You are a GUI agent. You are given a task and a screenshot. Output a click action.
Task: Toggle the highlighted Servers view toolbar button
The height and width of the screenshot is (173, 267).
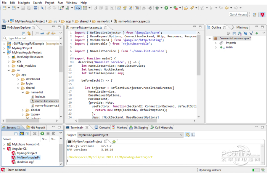tap(21, 134)
